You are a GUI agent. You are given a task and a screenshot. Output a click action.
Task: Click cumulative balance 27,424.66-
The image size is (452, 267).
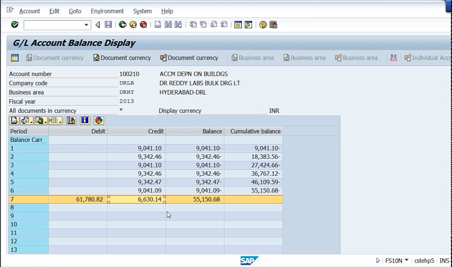click(x=266, y=165)
